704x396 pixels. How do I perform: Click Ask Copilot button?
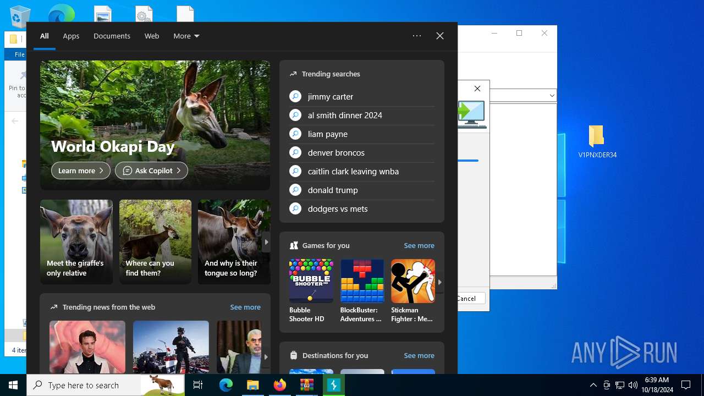(x=151, y=170)
